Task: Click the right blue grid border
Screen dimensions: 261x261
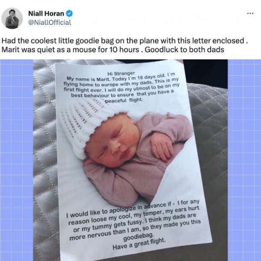Action: click(244, 160)
